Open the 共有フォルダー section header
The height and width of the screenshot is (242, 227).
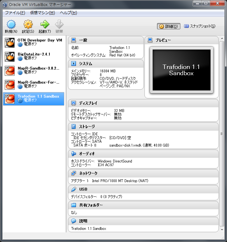tap(143, 205)
